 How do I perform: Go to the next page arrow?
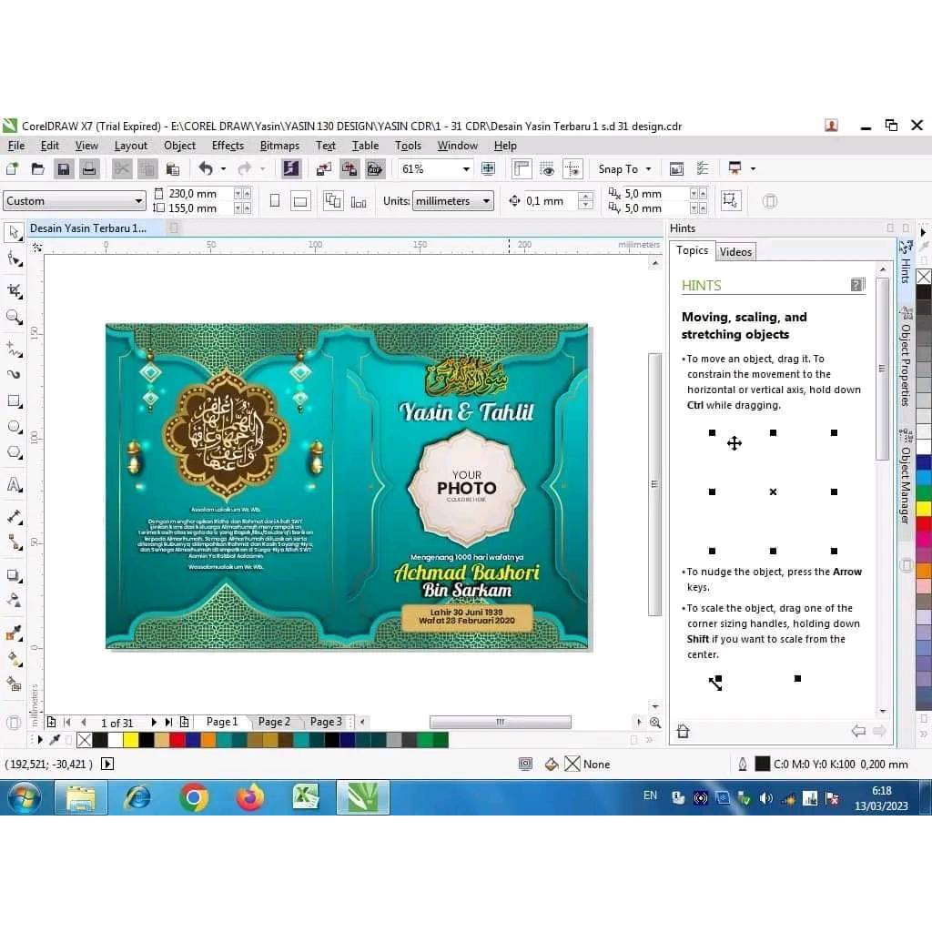point(154,722)
